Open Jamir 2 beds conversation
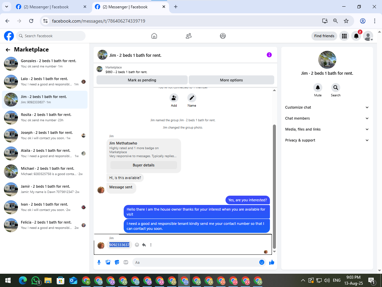This screenshot has width=382, height=287. 45,189
